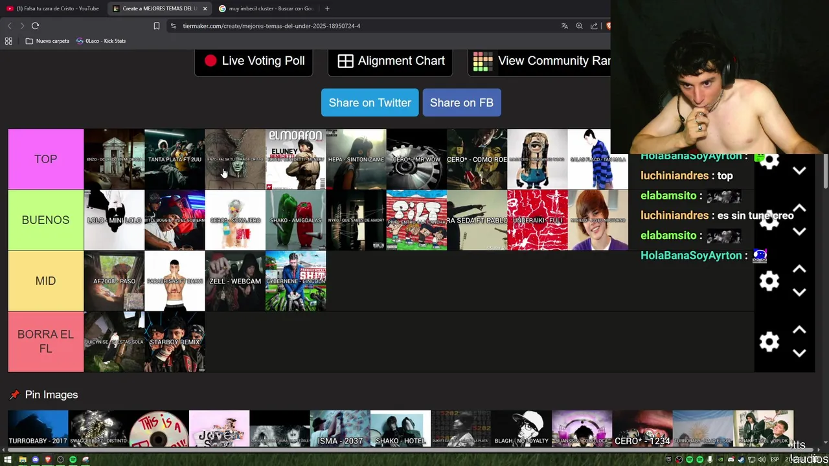Viewport: 829px width, 466px height.
Task: Move the BORRA EL FL row up
Action: tap(799, 330)
